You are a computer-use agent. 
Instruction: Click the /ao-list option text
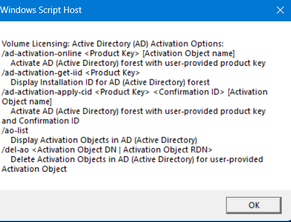pyautogui.click(x=15, y=130)
